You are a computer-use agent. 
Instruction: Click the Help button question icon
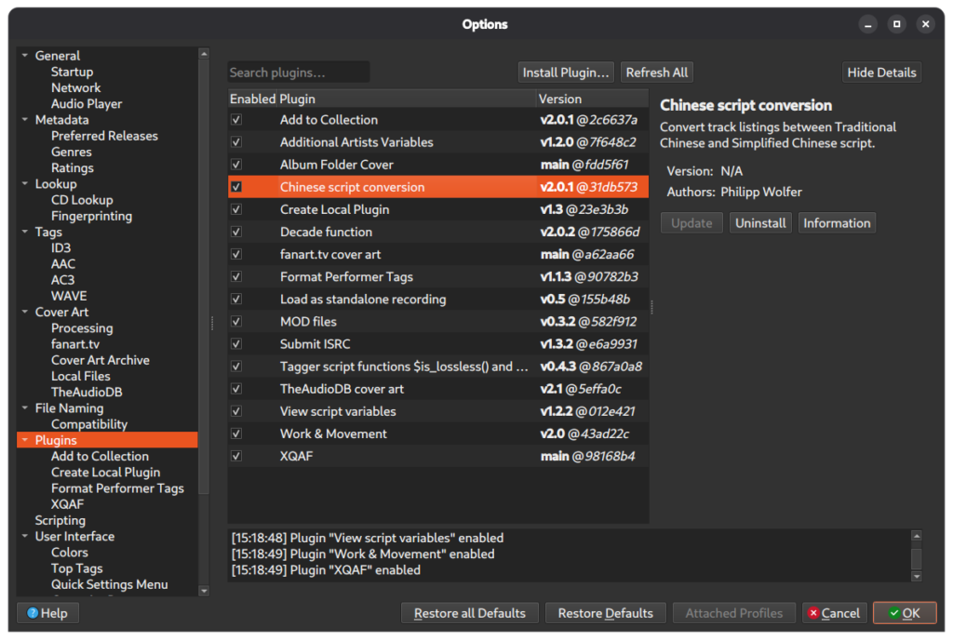point(33,613)
